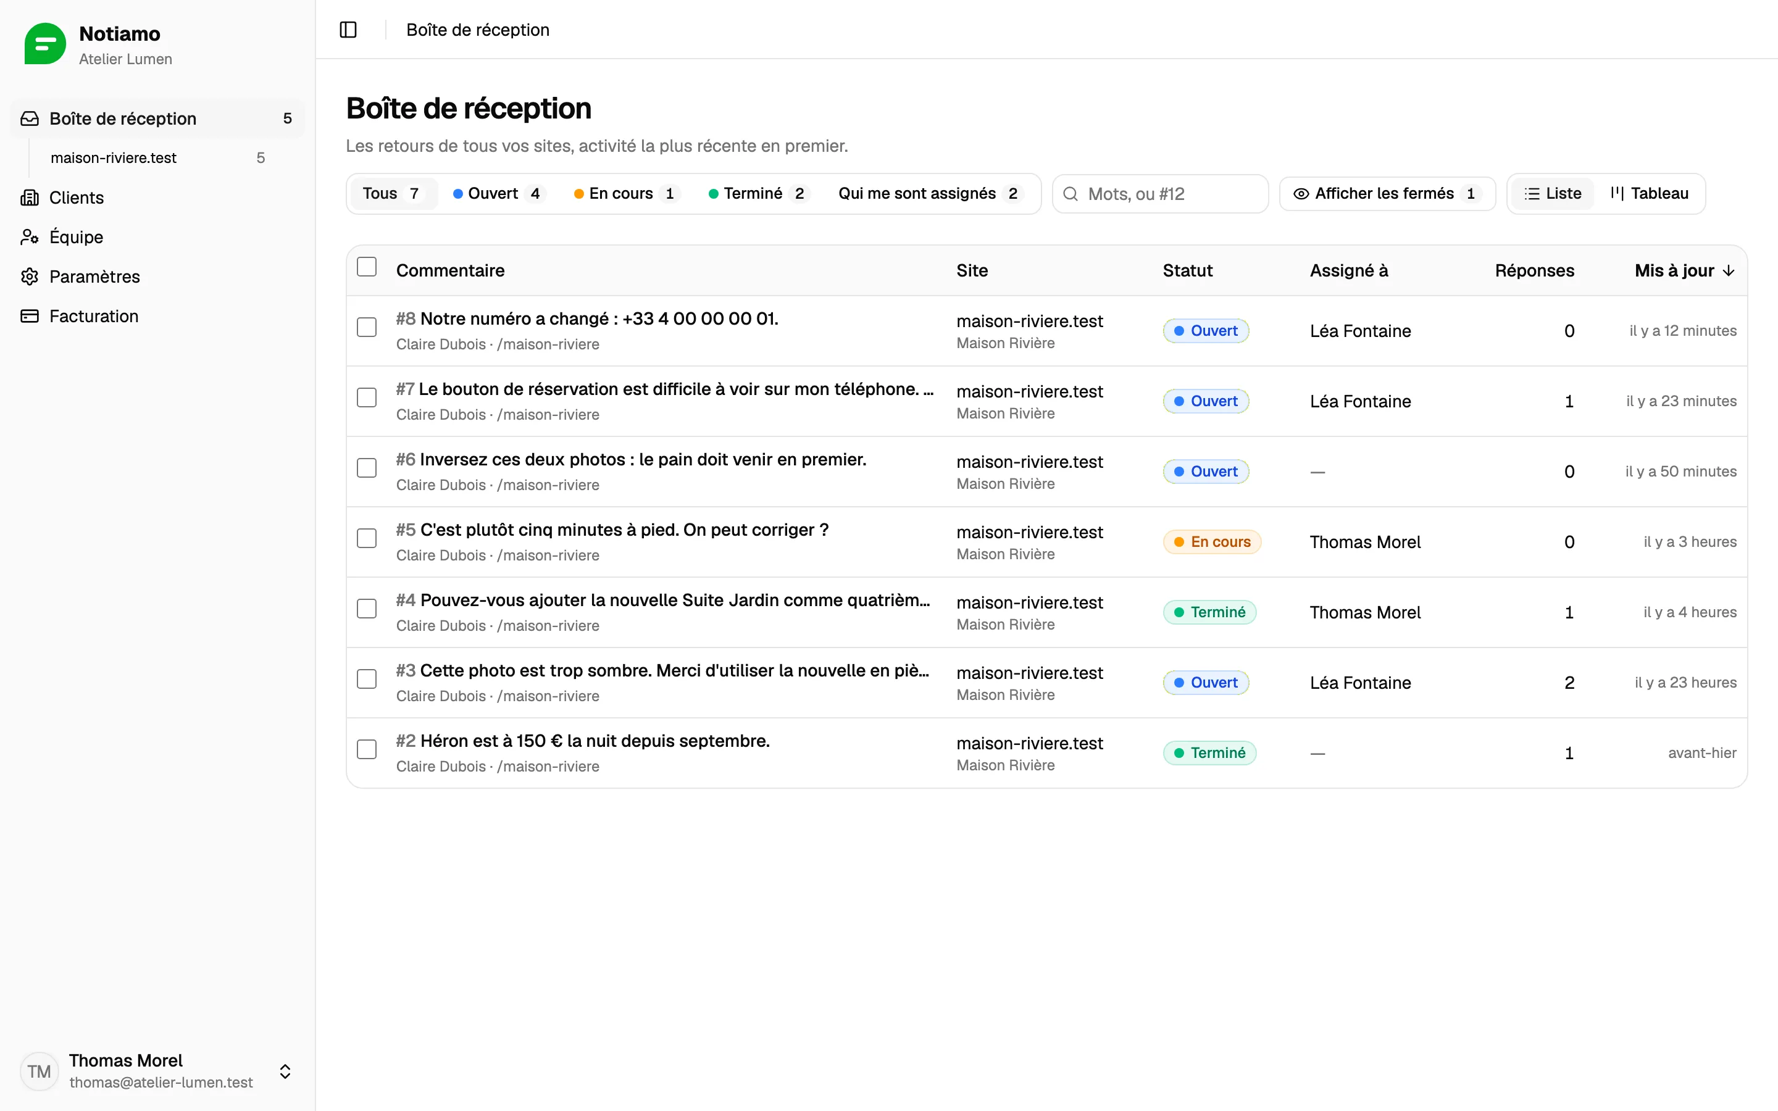
Task: Click the Réponses column header
Action: (1534, 270)
